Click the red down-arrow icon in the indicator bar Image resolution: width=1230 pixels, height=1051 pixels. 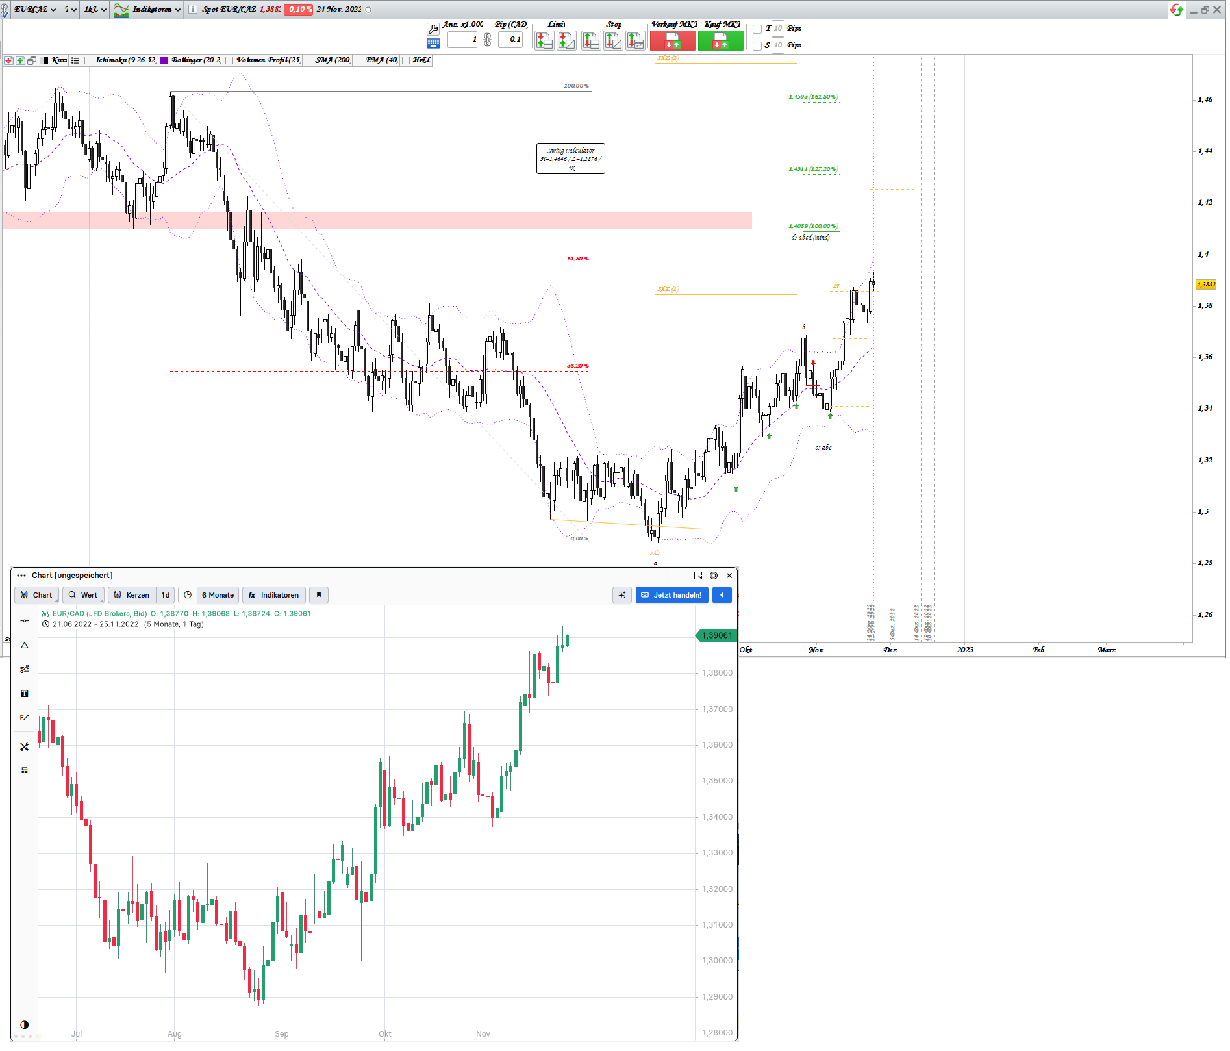[8, 60]
